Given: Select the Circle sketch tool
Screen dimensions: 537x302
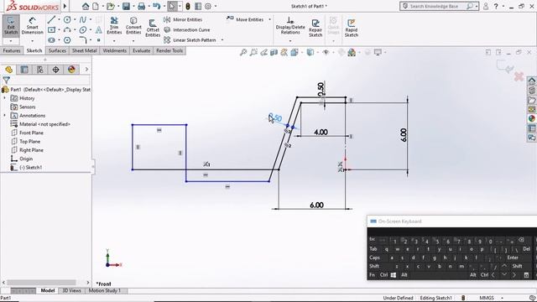Looking at the screenshot, I should (67, 19).
